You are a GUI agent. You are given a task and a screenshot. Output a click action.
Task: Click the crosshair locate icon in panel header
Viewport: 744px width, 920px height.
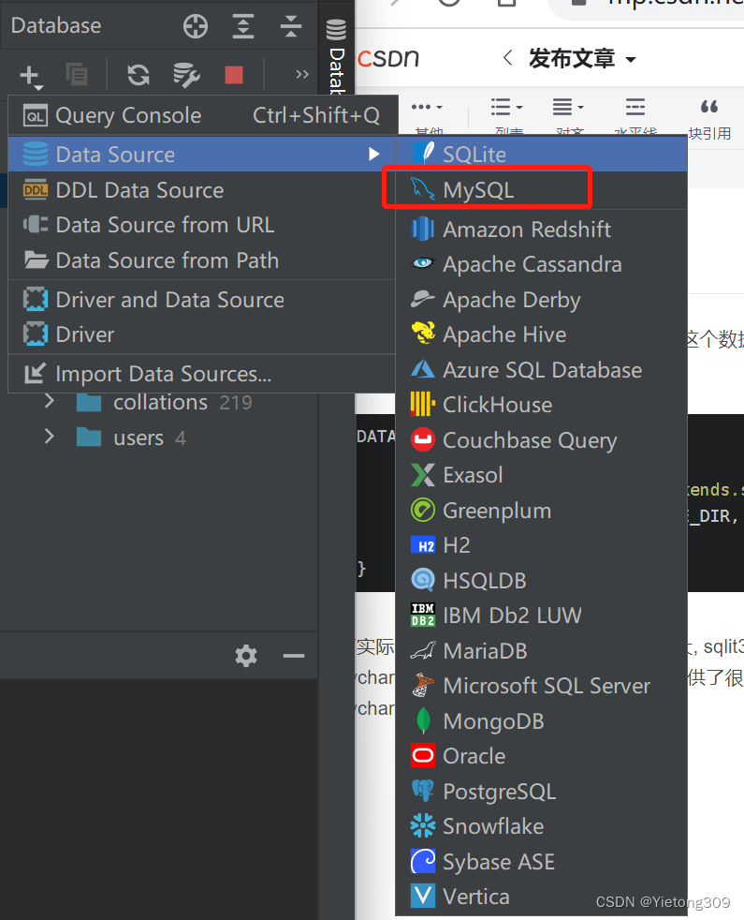click(x=196, y=26)
